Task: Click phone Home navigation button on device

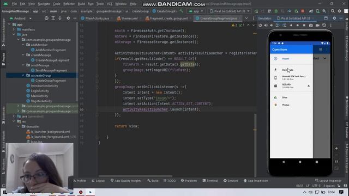Action: click(300, 162)
